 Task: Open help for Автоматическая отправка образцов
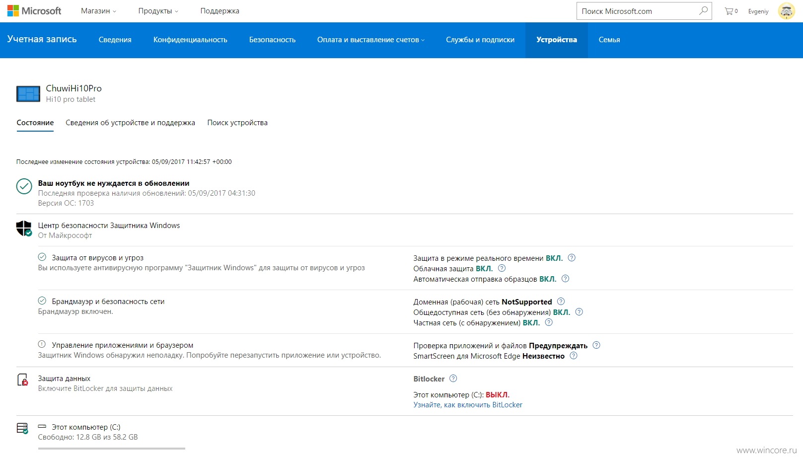pos(565,278)
